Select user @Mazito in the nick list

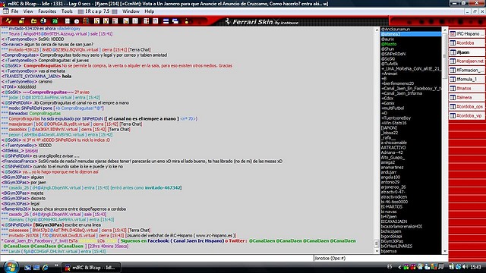tap(389, 44)
